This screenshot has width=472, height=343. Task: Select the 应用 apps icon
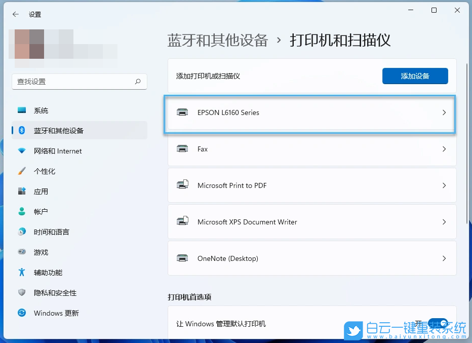pos(21,191)
